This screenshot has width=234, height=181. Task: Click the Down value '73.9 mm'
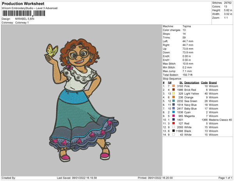click(188, 52)
